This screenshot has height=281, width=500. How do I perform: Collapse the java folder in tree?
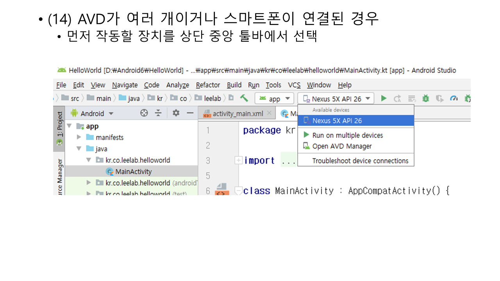79,149
